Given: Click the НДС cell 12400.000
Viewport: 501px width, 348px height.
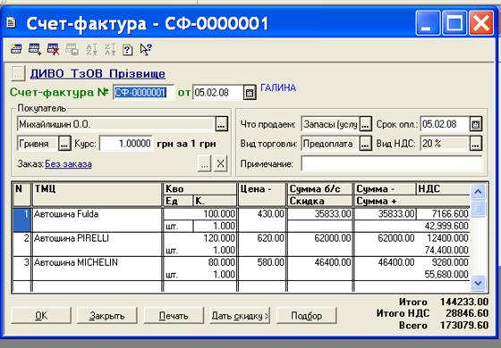Looking at the screenshot, I should point(443,238).
